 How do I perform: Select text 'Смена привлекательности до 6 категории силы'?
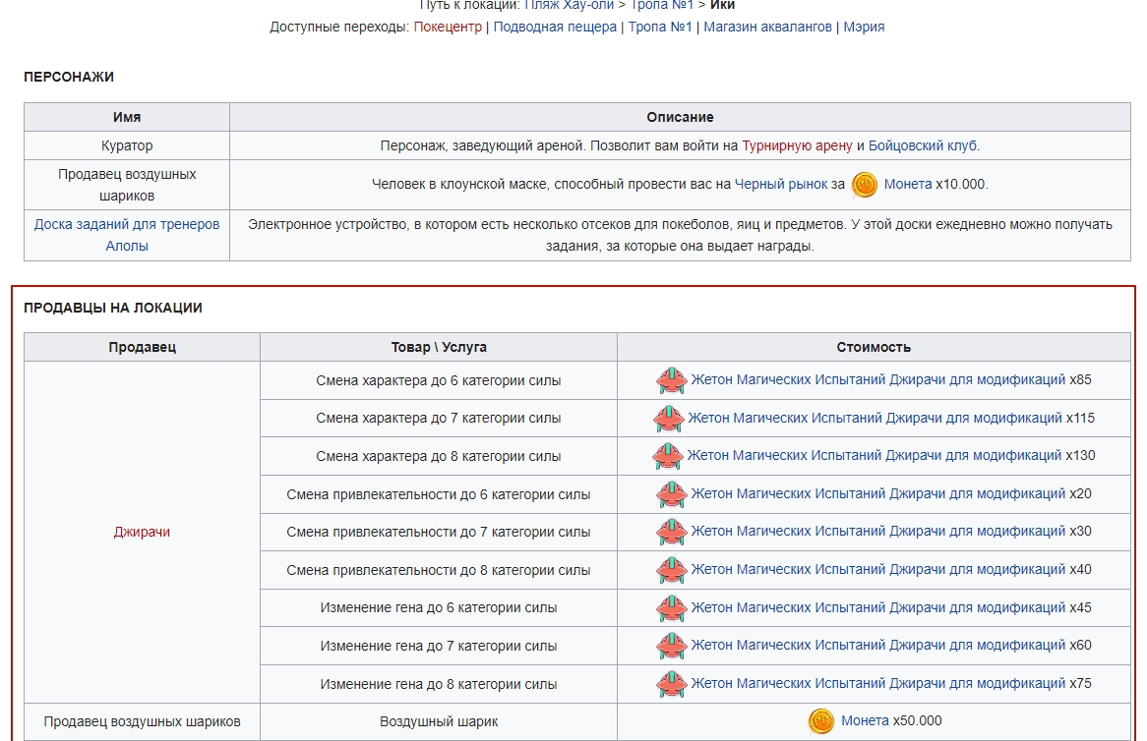click(438, 494)
